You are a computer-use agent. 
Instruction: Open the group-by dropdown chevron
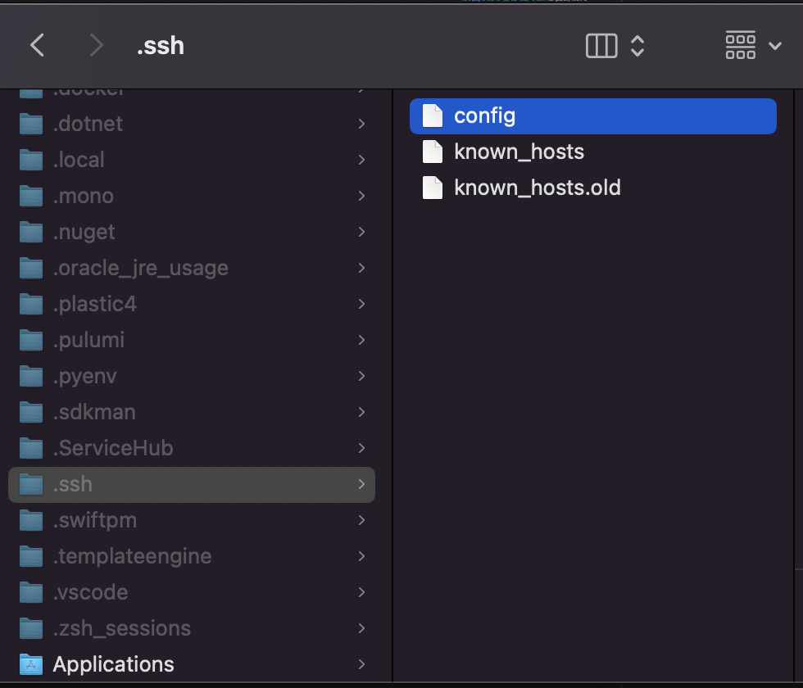pos(775,46)
